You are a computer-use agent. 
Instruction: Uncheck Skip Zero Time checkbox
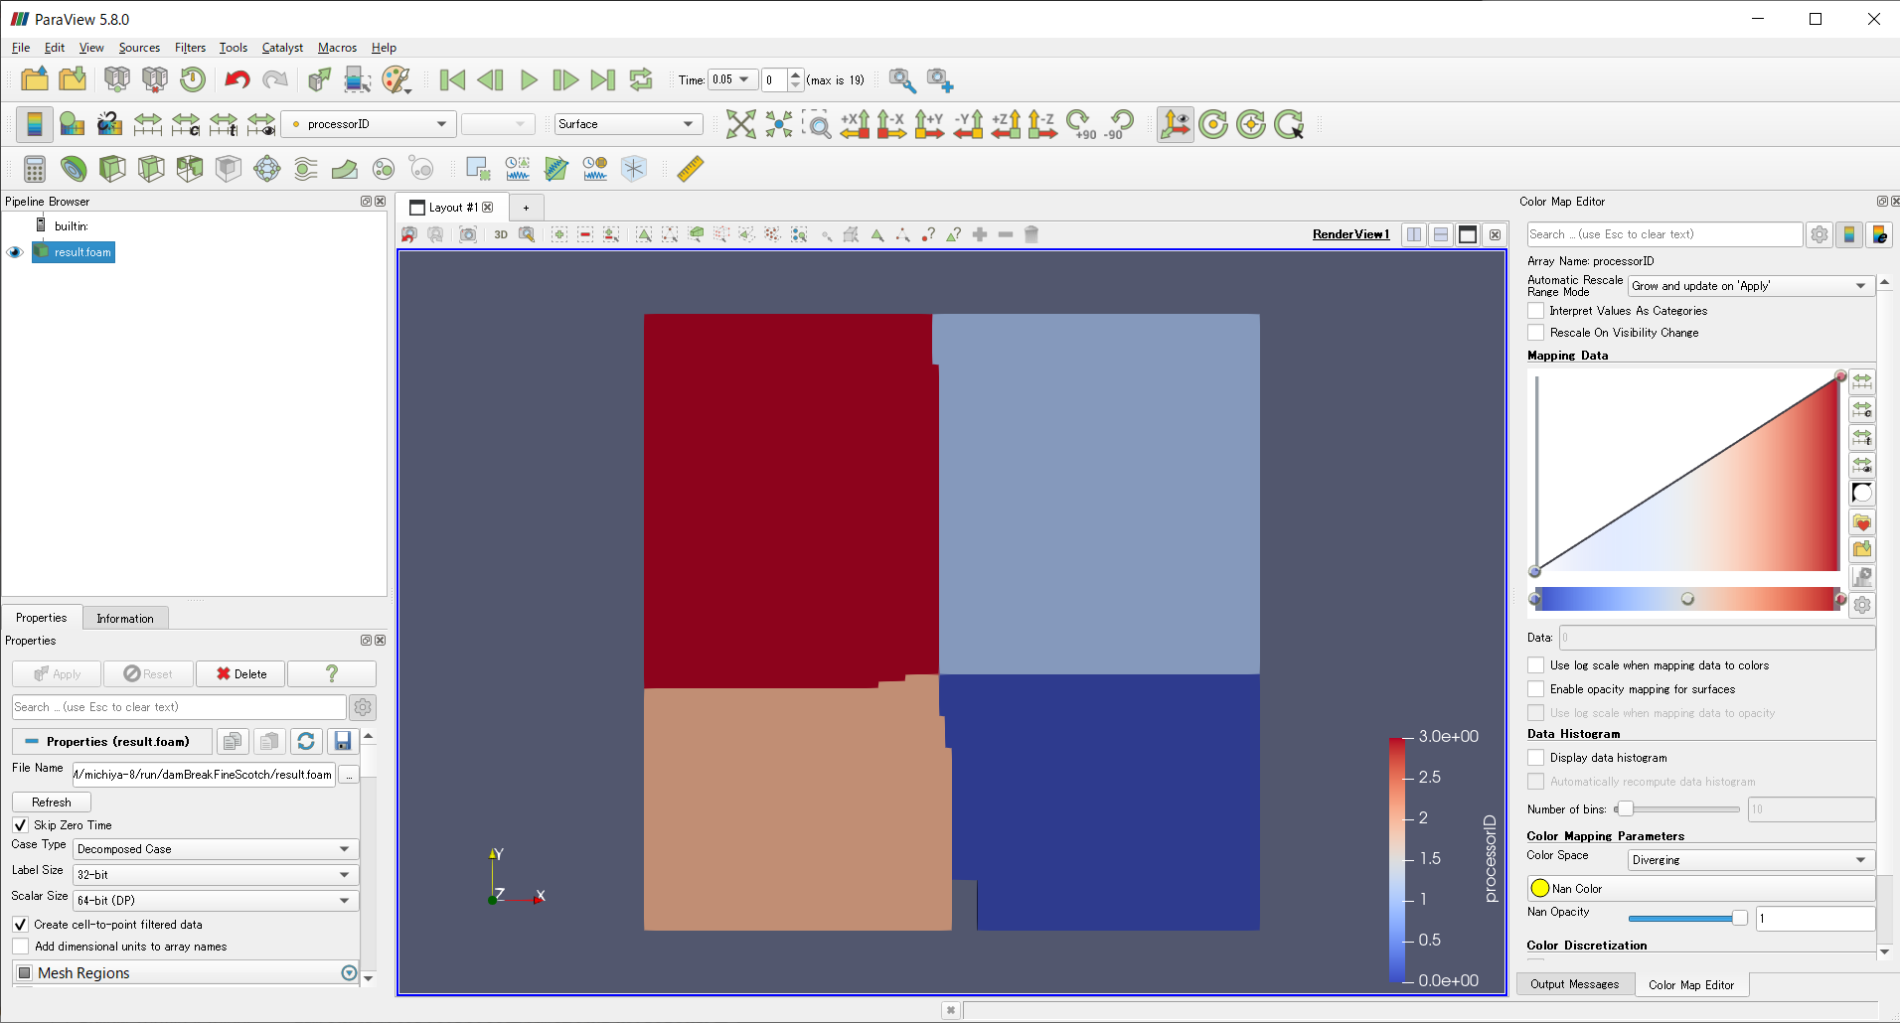point(20,825)
